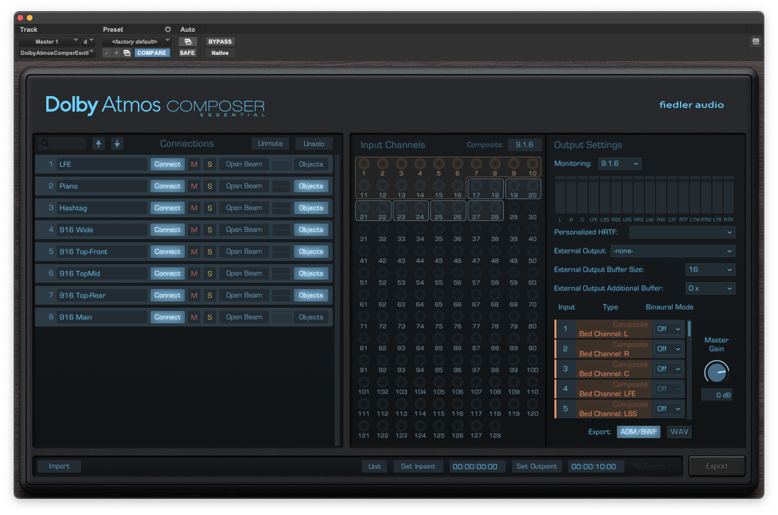Open the Master 1 track selector
Screen dimensions: 778x515
point(49,42)
